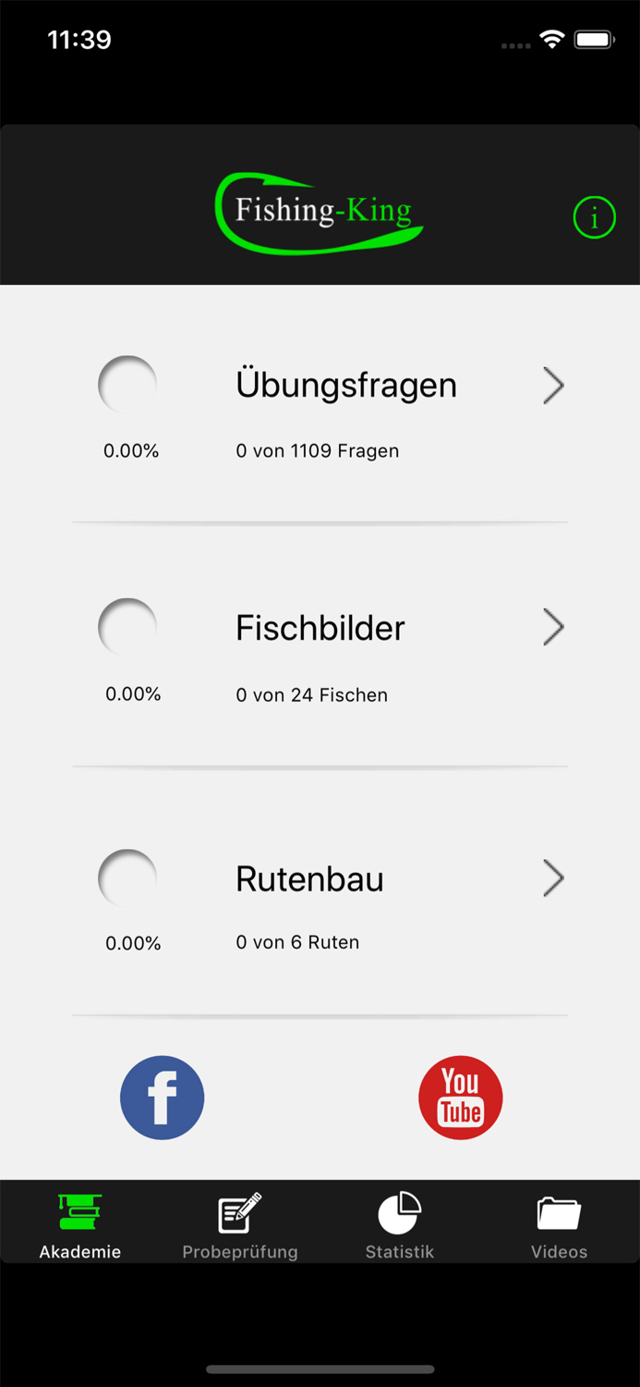Screen dimensions: 640x1387
Task: Tap the Wi-Fi icon in status bar
Action: (552, 39)
